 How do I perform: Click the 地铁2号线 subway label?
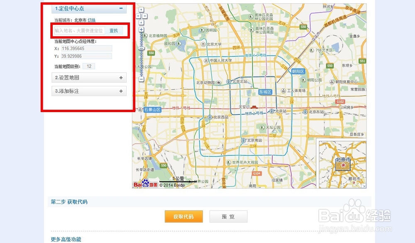(254, 113)
